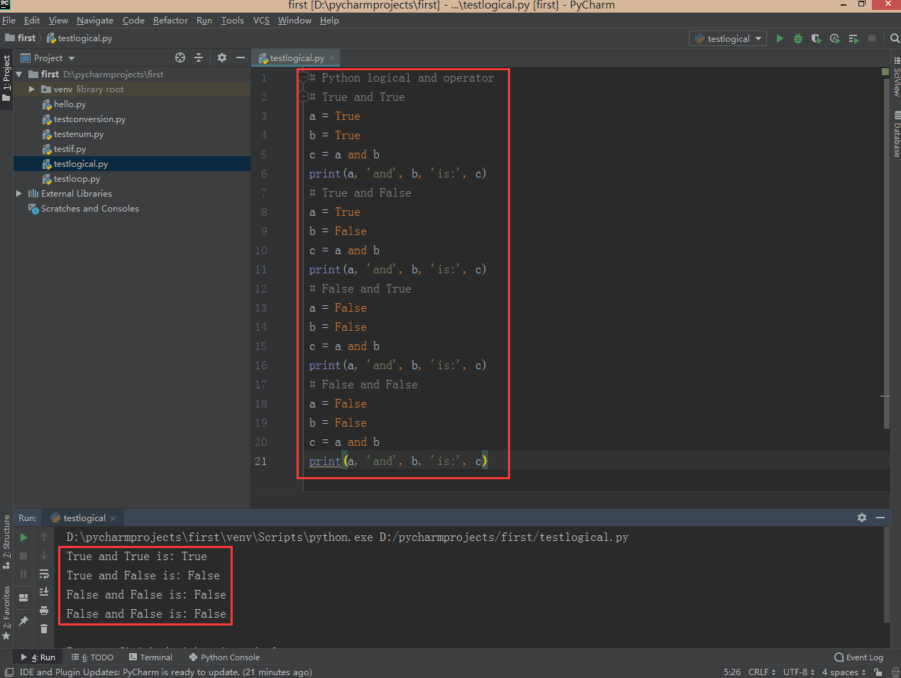Click the Pause Output icon in Run panel
The width and height of the screenshot is (901, 678).
[23, 574]
